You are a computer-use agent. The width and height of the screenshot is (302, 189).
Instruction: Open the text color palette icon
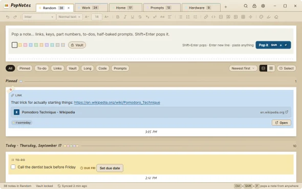tap(261, 17)
